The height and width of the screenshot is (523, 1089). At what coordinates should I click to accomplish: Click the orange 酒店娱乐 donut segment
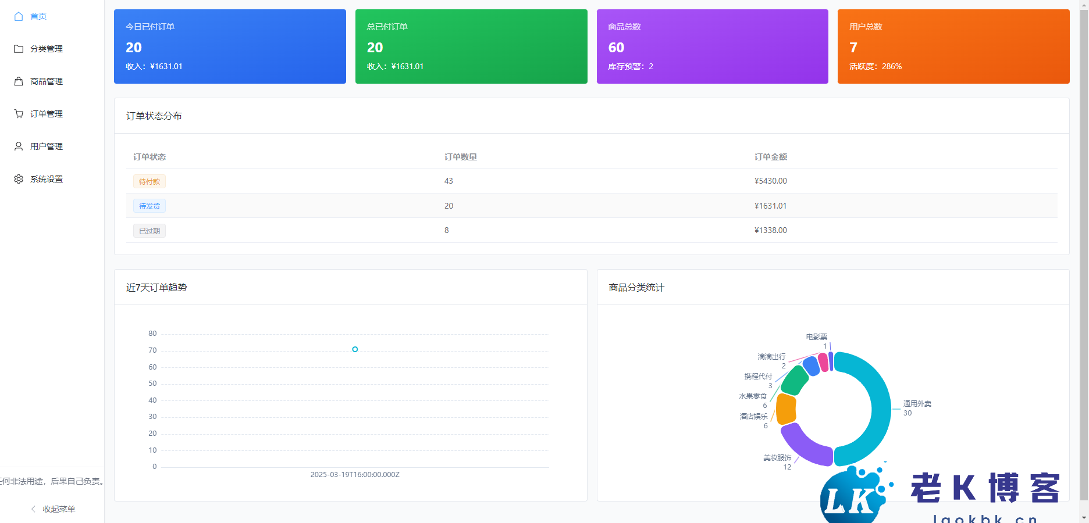pyautogui.click(x=786, y=409)
